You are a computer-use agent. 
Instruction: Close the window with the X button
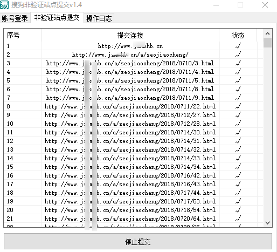[265, 5]
